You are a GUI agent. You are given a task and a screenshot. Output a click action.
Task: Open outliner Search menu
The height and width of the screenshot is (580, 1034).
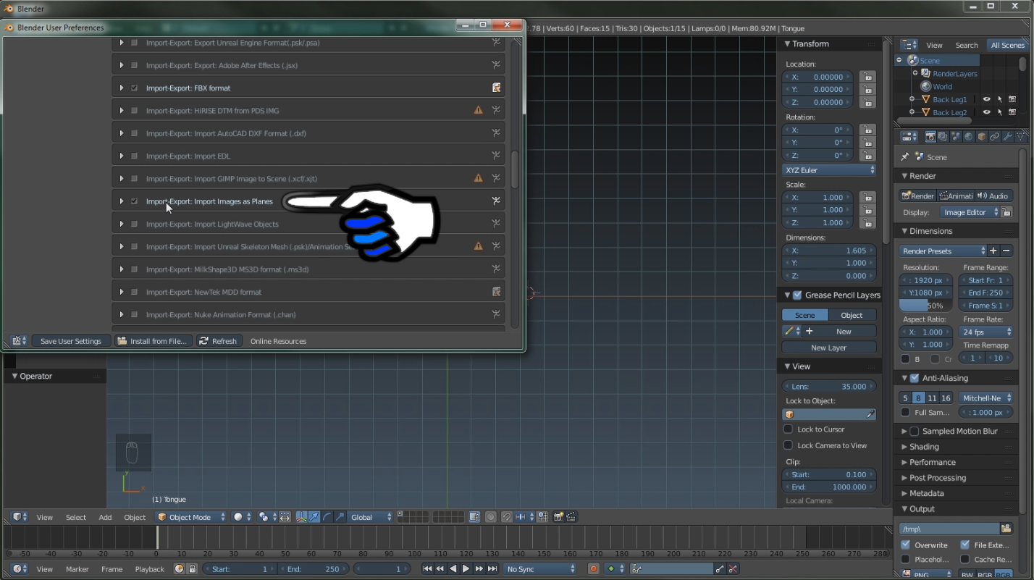(966, 45)
